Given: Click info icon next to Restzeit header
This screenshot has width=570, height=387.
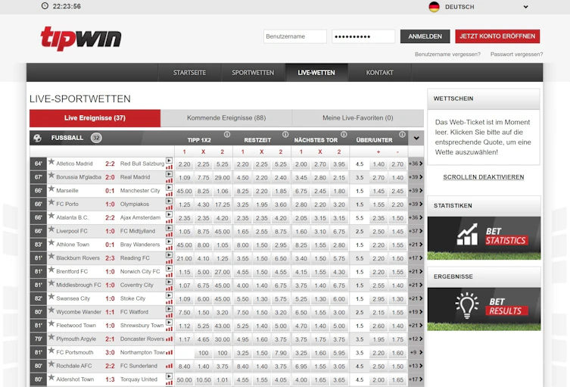Looking at the screenshot, I should pos(285,135).
